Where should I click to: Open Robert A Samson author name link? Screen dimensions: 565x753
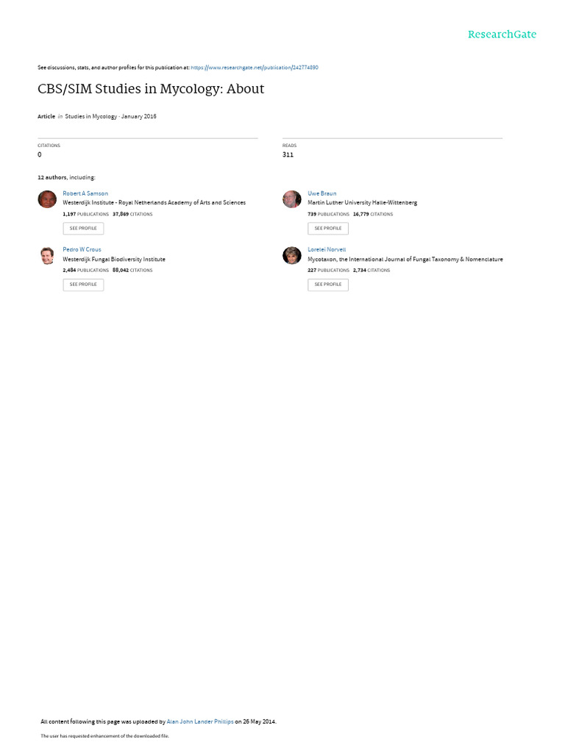(85, 193)
